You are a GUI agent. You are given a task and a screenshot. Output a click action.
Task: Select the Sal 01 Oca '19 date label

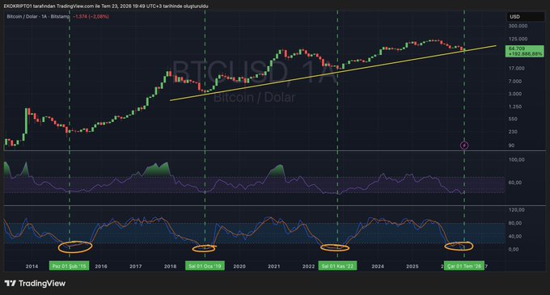(205, 266)
